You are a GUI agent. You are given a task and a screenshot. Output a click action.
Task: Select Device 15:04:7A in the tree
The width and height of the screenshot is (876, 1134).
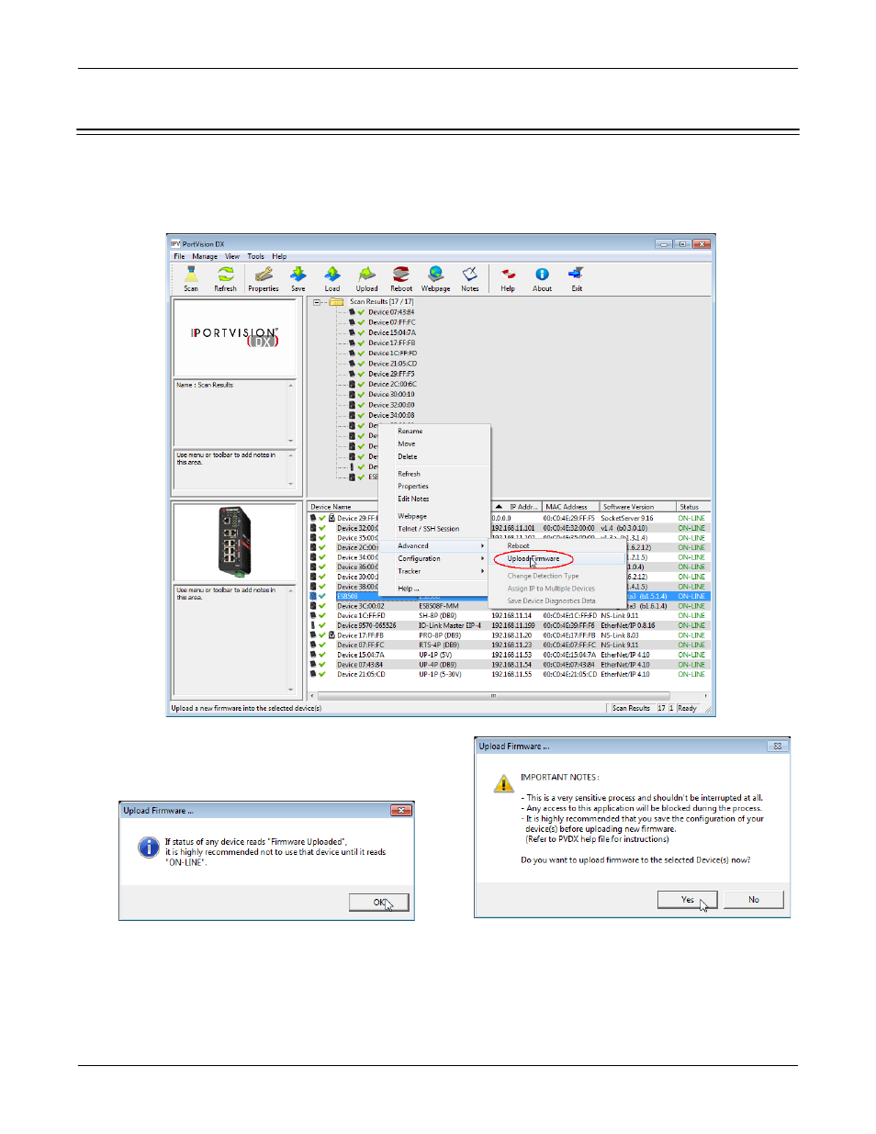[392, 332]
